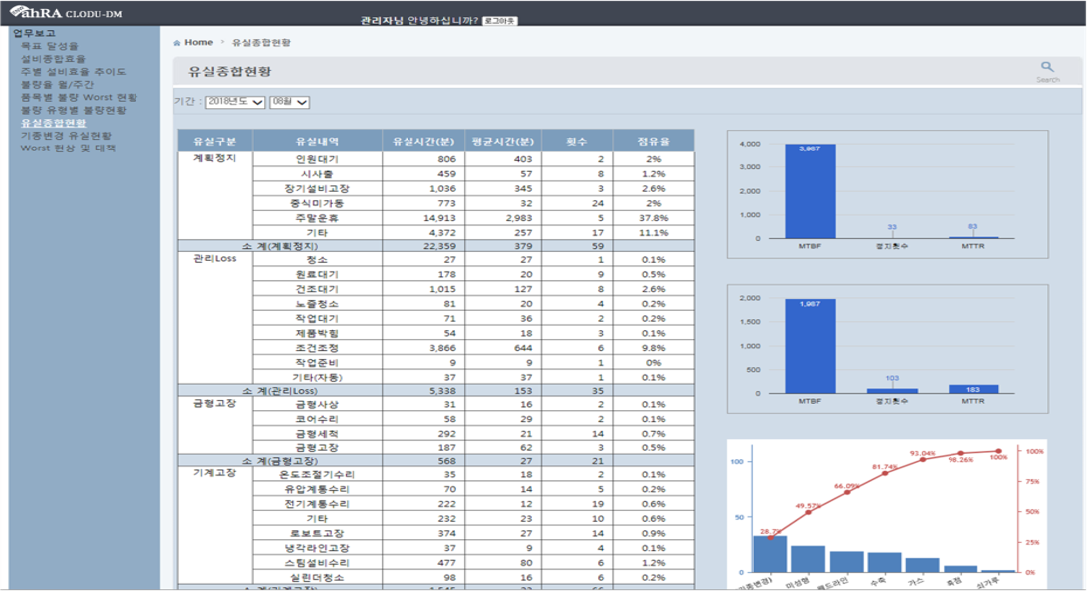Click the 183 MTTR bar in second chart

(973, 389)
